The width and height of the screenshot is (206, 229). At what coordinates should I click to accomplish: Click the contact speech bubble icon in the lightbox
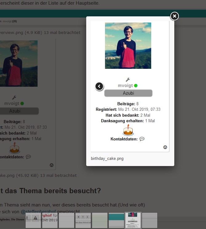[x=142, y=139]
